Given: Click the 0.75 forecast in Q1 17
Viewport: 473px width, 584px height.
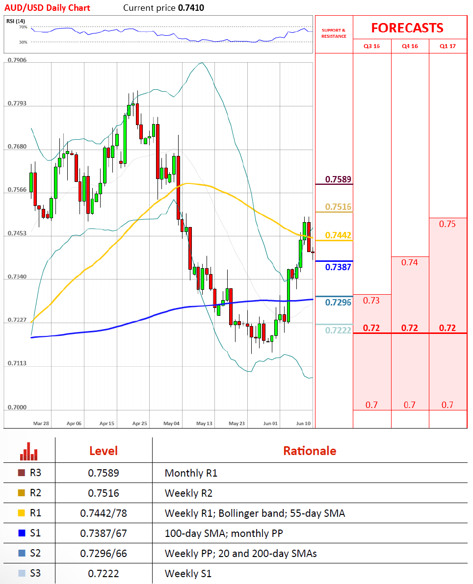Looking at the screenshot, I should (447, 224).
